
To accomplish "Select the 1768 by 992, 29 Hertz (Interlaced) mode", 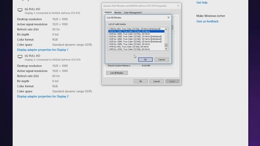I will (x=136, y=29).
